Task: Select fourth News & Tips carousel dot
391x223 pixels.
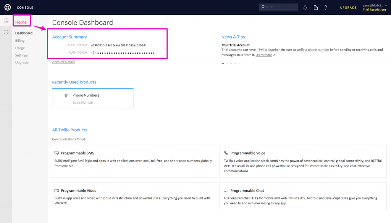Action: [235, 64]
